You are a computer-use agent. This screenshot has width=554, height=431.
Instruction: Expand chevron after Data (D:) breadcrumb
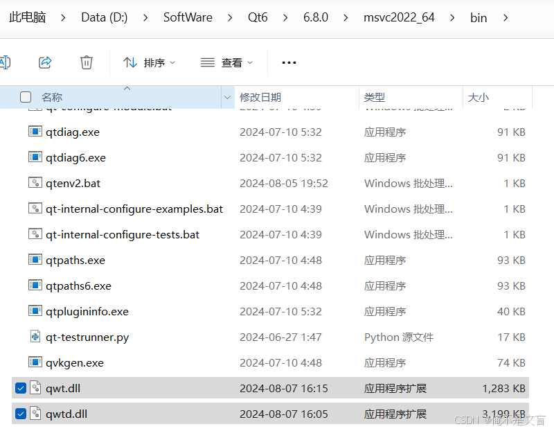(x=145, y=17)
